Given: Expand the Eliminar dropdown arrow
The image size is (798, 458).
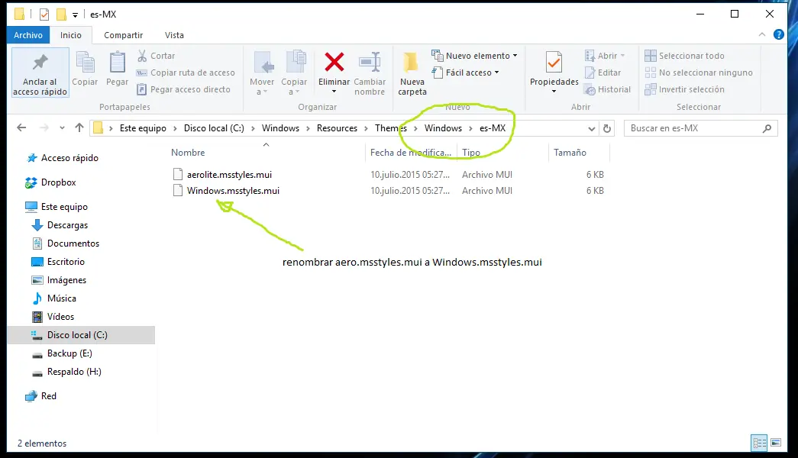Looking at the screenshot, I should click(334, 92).
